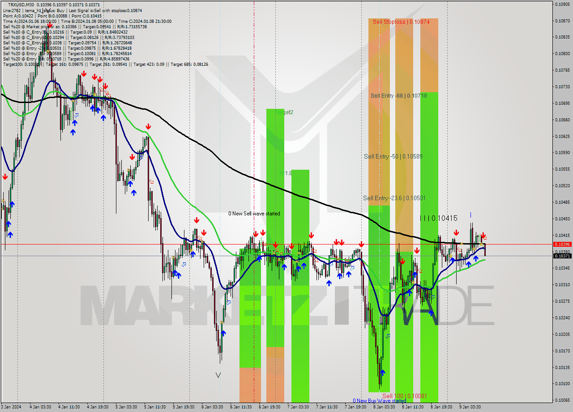Image resolution: width=573 pixels, height=412 pixels.
Task: Click the line with R/R:1.78245614
Action: point(67,53)
